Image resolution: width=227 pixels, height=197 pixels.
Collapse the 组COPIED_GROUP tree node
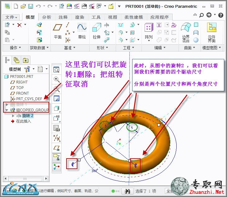click(x=7, y=110)
